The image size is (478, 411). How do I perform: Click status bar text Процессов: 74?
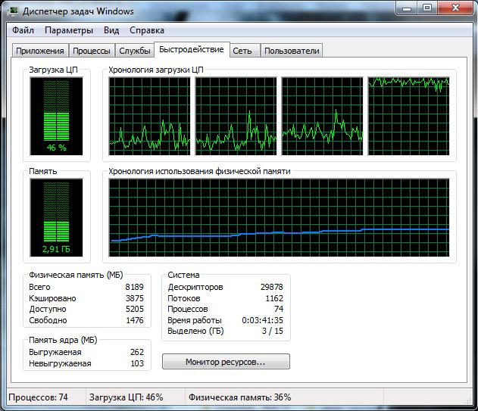pos(38,397)
